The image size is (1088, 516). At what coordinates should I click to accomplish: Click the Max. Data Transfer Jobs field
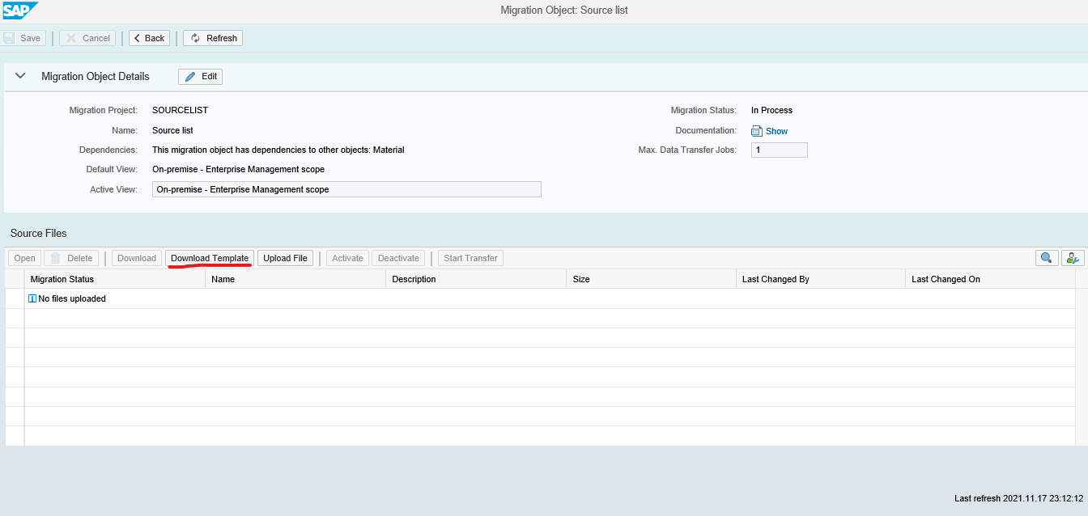coord(779,149)
